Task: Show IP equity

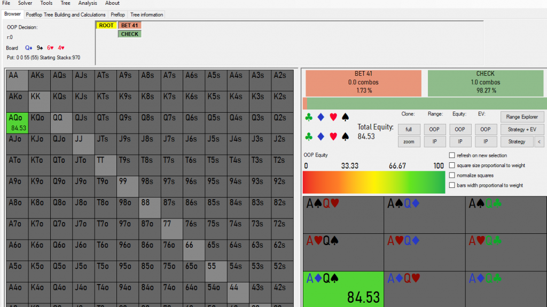Action: [460, 141]
